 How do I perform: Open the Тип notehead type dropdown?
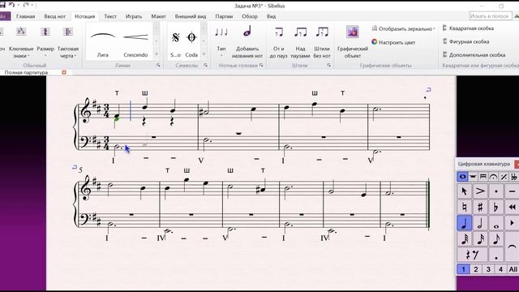click(221, 41)
